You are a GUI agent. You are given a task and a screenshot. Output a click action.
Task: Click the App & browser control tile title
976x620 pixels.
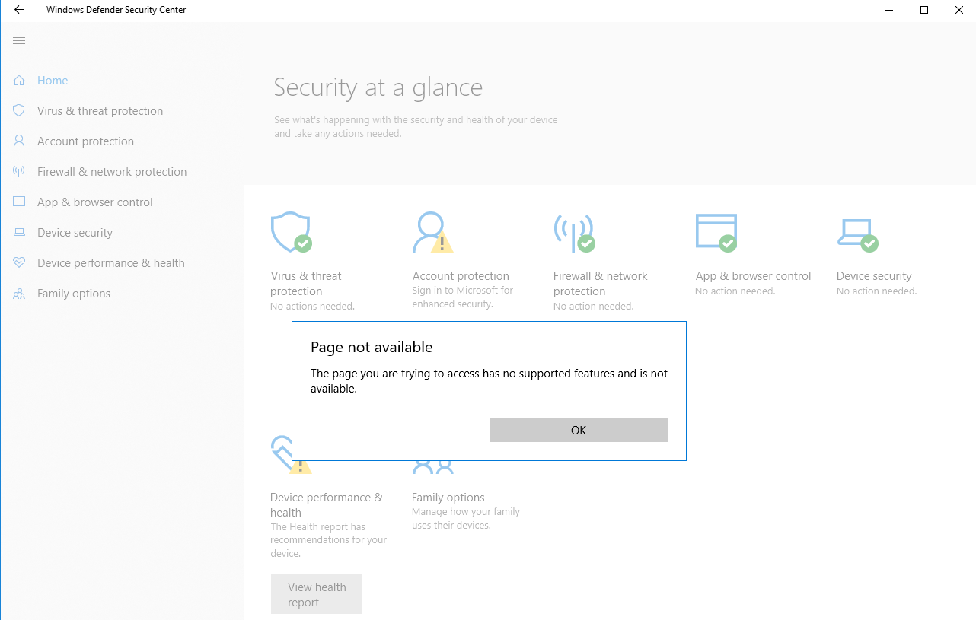753,276
